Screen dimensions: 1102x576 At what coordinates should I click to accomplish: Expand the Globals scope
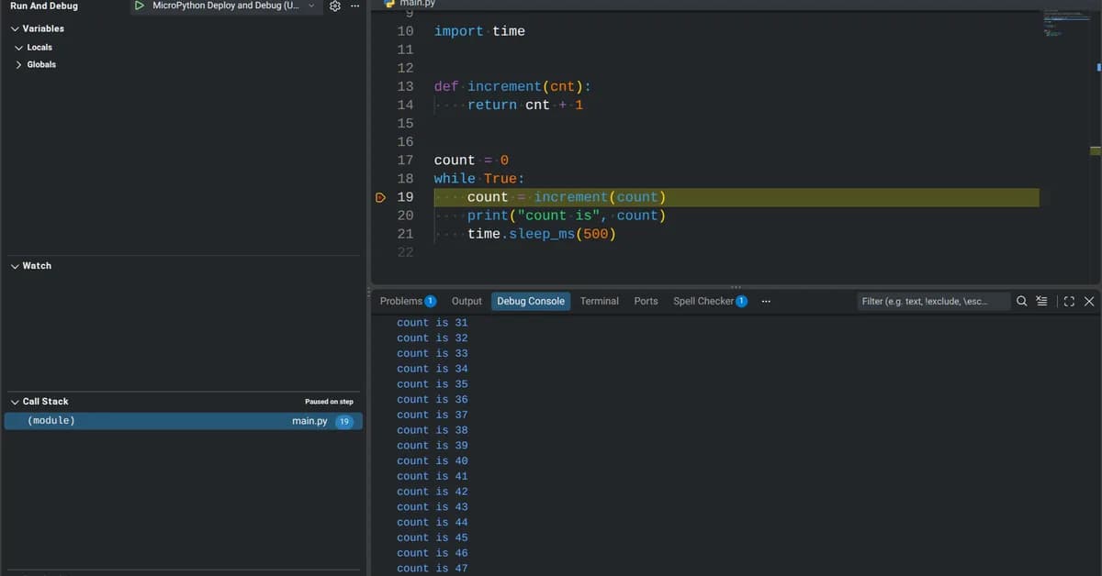(x=19, y=64)
